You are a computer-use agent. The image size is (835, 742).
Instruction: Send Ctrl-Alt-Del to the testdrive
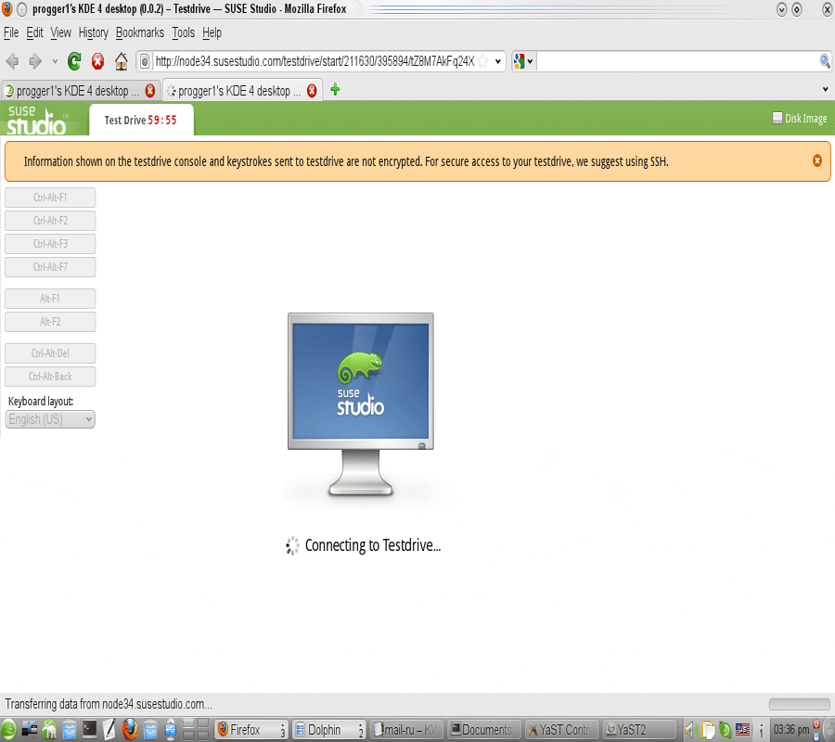[50, 353]
